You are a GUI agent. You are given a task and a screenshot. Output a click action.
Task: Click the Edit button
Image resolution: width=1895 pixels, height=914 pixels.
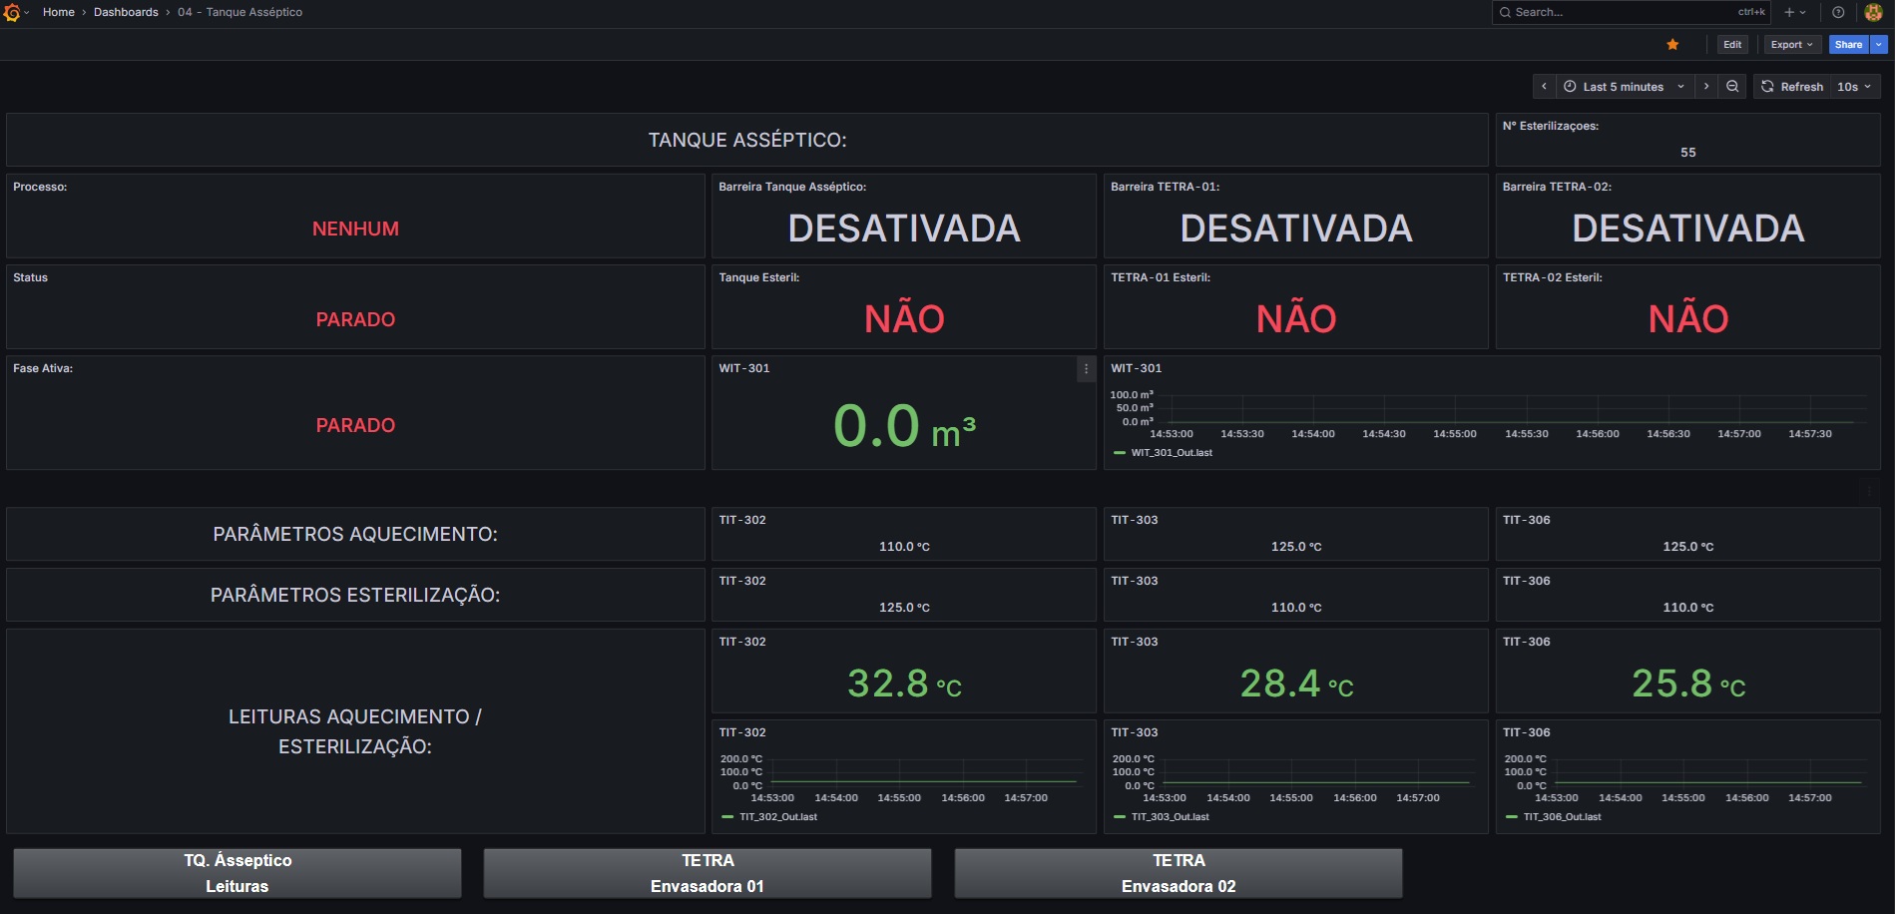click(x=1732, y=44)
